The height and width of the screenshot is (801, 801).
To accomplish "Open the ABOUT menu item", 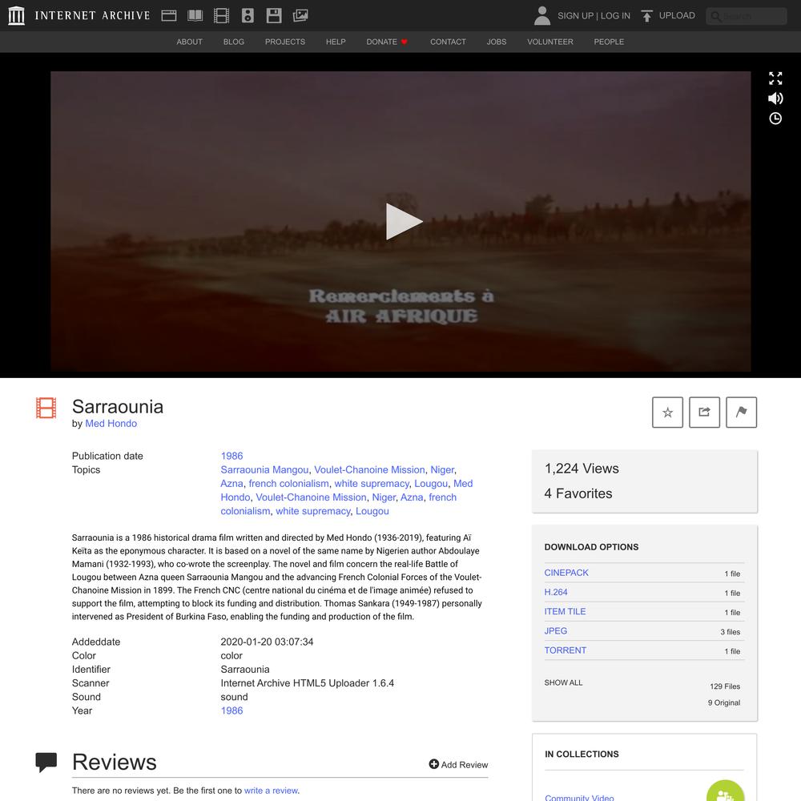I will click(190, 42).
